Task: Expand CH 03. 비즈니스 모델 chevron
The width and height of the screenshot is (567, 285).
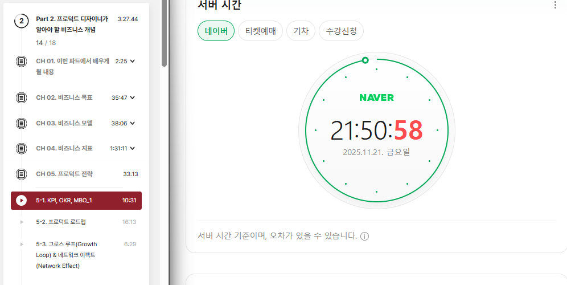Action: [132, 123]
